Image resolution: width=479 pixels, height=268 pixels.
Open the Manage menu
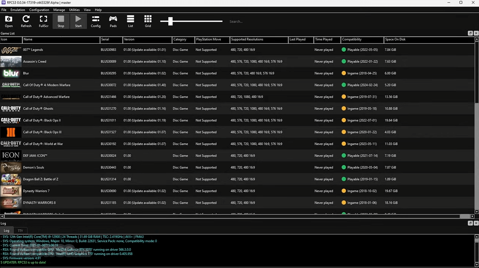point(59,10)
